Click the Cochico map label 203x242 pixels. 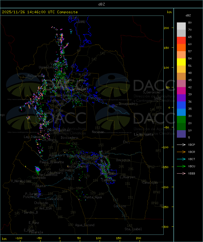point(120,206)
